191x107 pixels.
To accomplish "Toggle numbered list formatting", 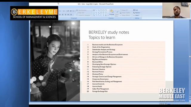I will coord(64,11).
